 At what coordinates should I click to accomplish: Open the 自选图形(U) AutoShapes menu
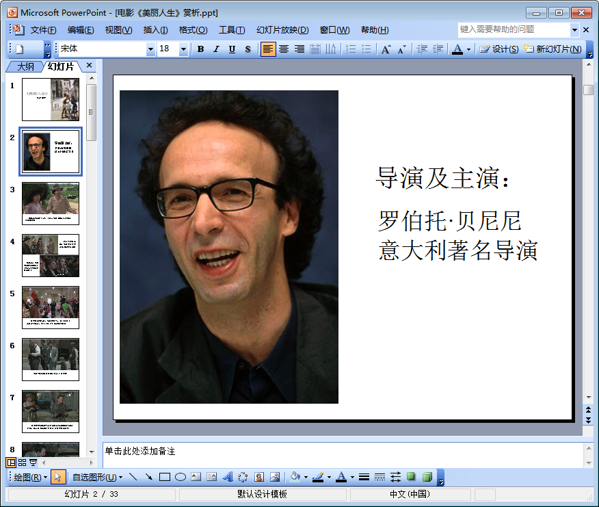(x=97, y=477)
